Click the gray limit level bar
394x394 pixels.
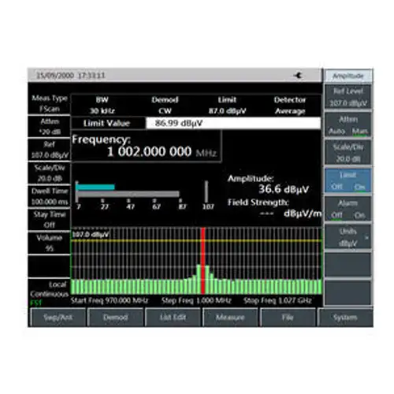point(128,194)
